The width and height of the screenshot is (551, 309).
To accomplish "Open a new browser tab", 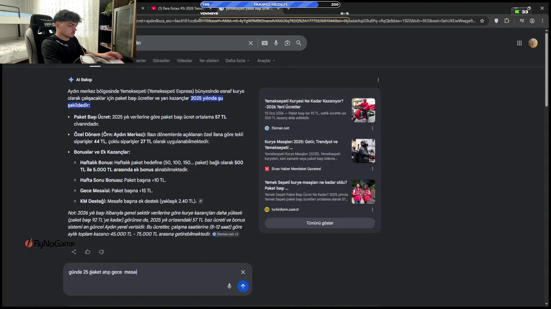I will 288,8.
